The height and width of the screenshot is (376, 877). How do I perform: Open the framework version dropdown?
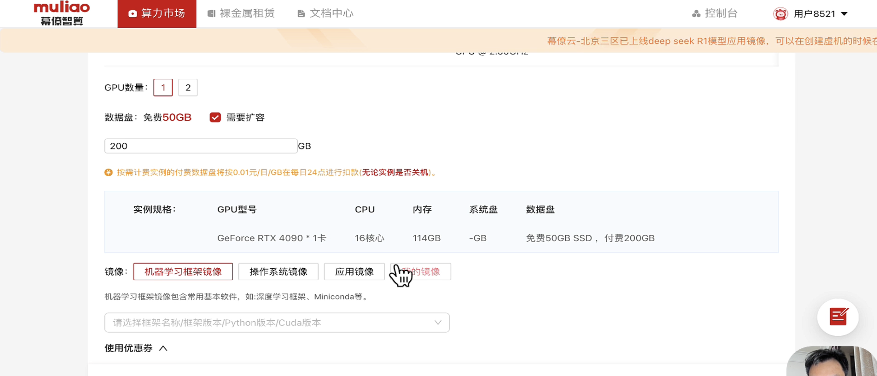[x=277, y=322]
